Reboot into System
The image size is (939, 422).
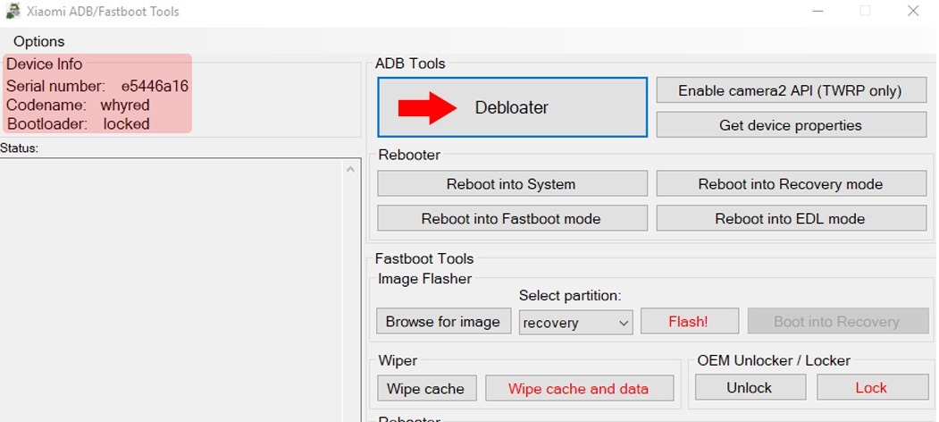coord(512,184)
